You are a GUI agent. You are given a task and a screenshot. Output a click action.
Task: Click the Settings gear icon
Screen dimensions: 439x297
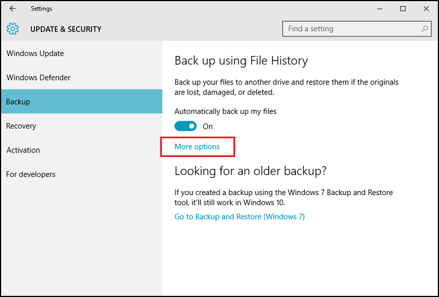tap(13, 29)
